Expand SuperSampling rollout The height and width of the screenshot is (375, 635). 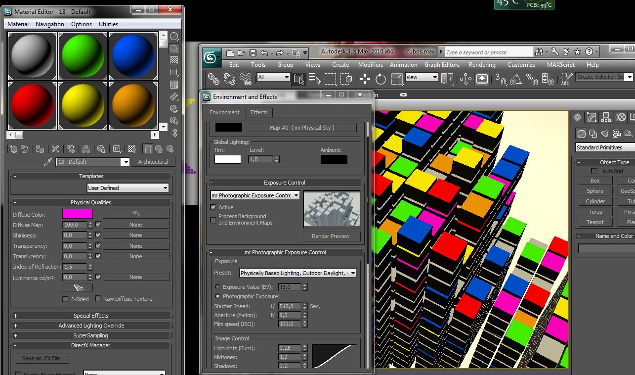(91, 335)
